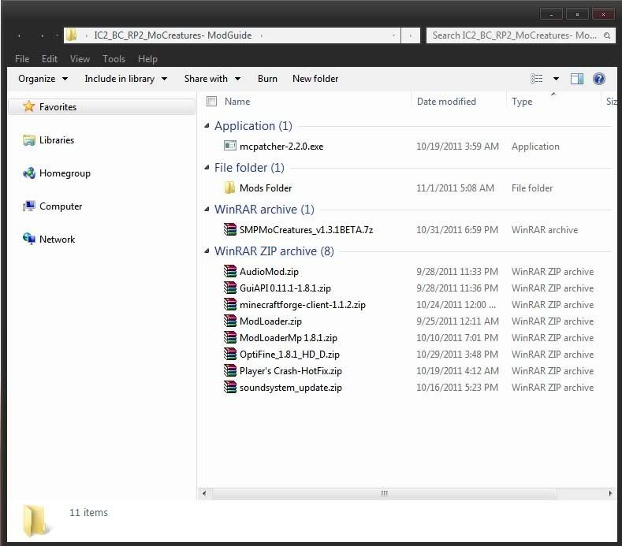Open the Organize dropdown

43,79
